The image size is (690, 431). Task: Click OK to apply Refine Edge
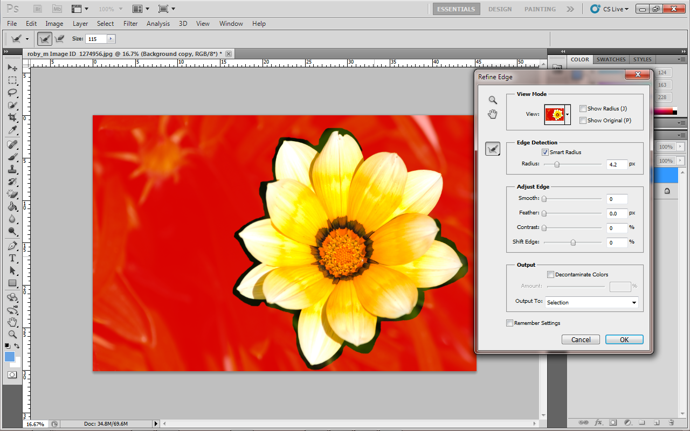[x=624, y=339]
